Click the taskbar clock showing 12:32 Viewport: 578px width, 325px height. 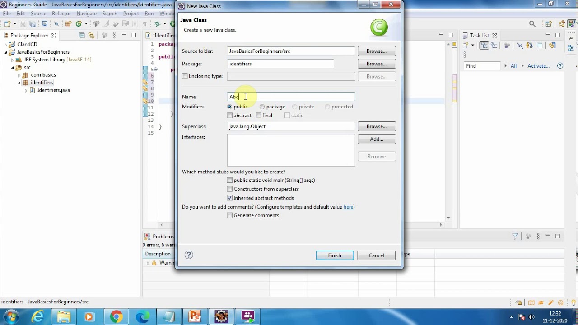click(555, 313)
